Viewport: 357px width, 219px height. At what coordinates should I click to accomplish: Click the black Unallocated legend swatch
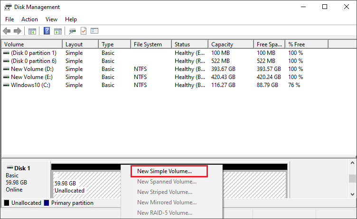[x=7, y=203]
